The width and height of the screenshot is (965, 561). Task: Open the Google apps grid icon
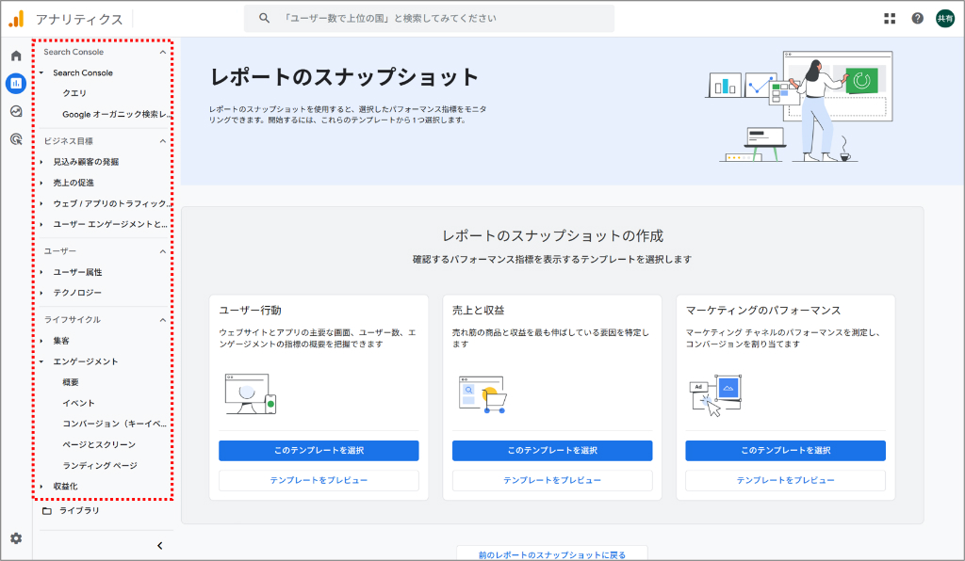pos(890,18)
